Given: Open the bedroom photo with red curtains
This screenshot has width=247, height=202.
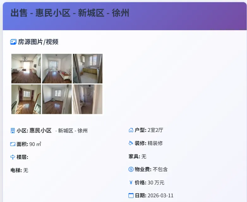Looking at the screenshot, I should click(26, 99).
